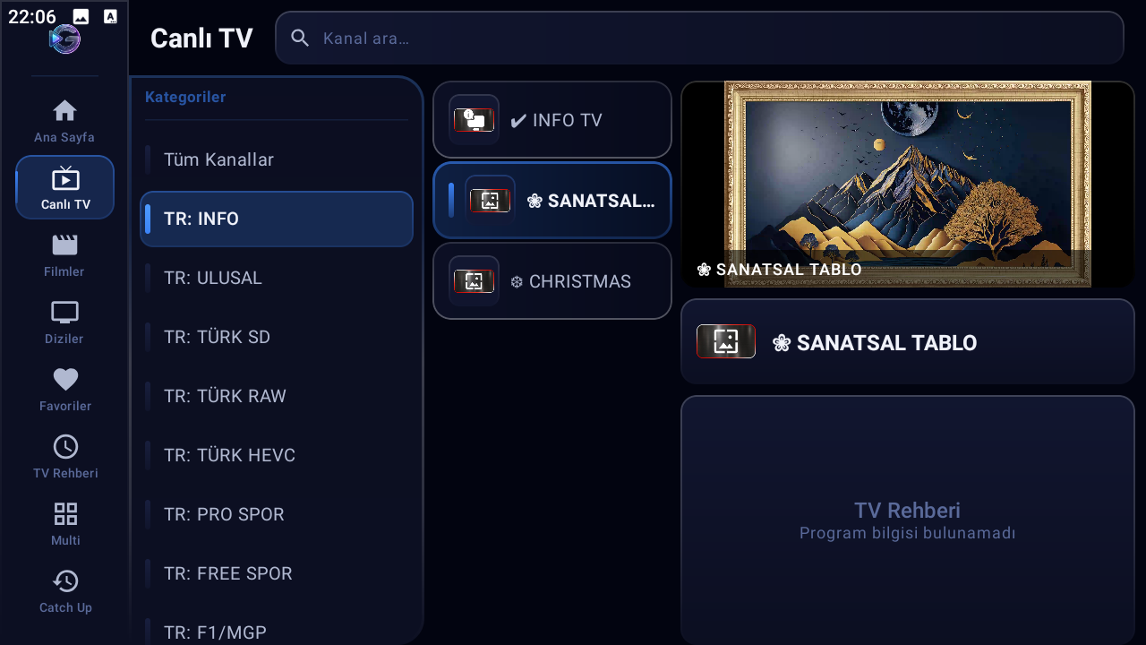Screen dimensions: 1146x645
Task: Open the Diziler TV screen icon
Action: [x=64, y=313]
